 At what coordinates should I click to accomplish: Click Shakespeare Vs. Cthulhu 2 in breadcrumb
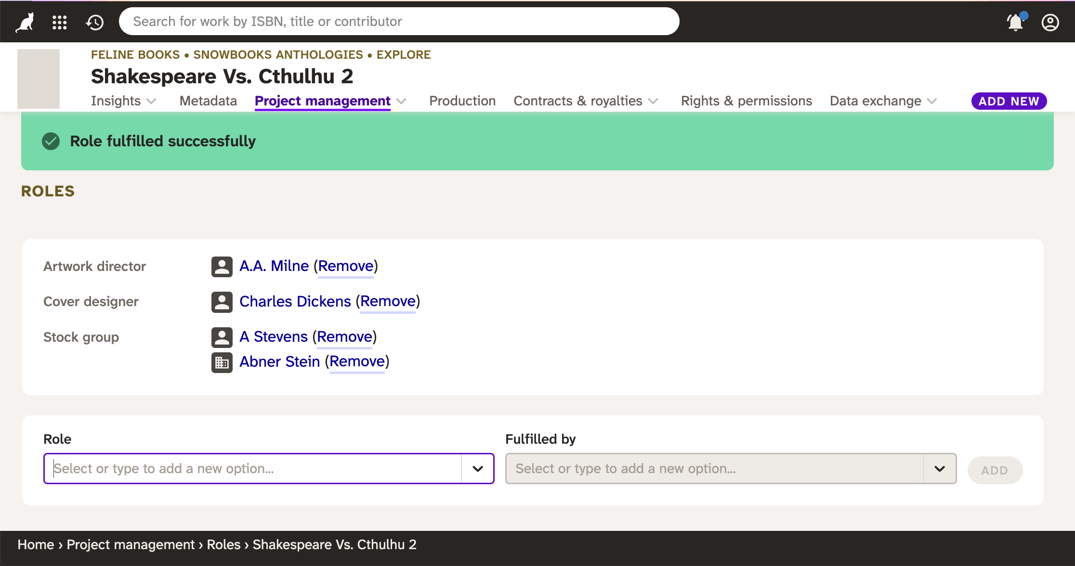point(335,544)
